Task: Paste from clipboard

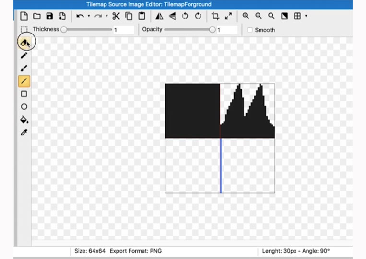Action: click(142, 16)
